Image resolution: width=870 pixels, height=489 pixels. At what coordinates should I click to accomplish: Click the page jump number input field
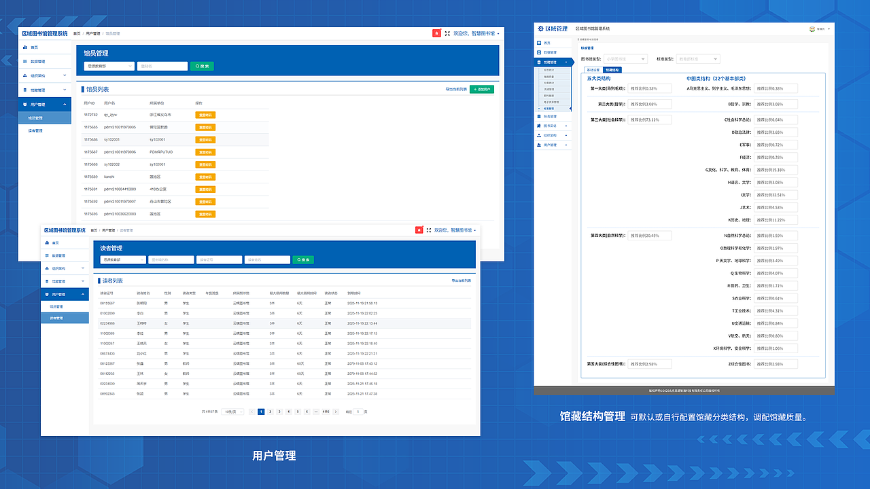coord(359,412)
